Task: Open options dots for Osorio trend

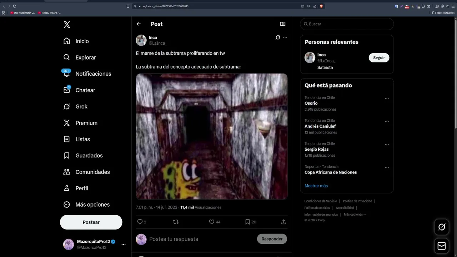Action: tap(387, 98)
